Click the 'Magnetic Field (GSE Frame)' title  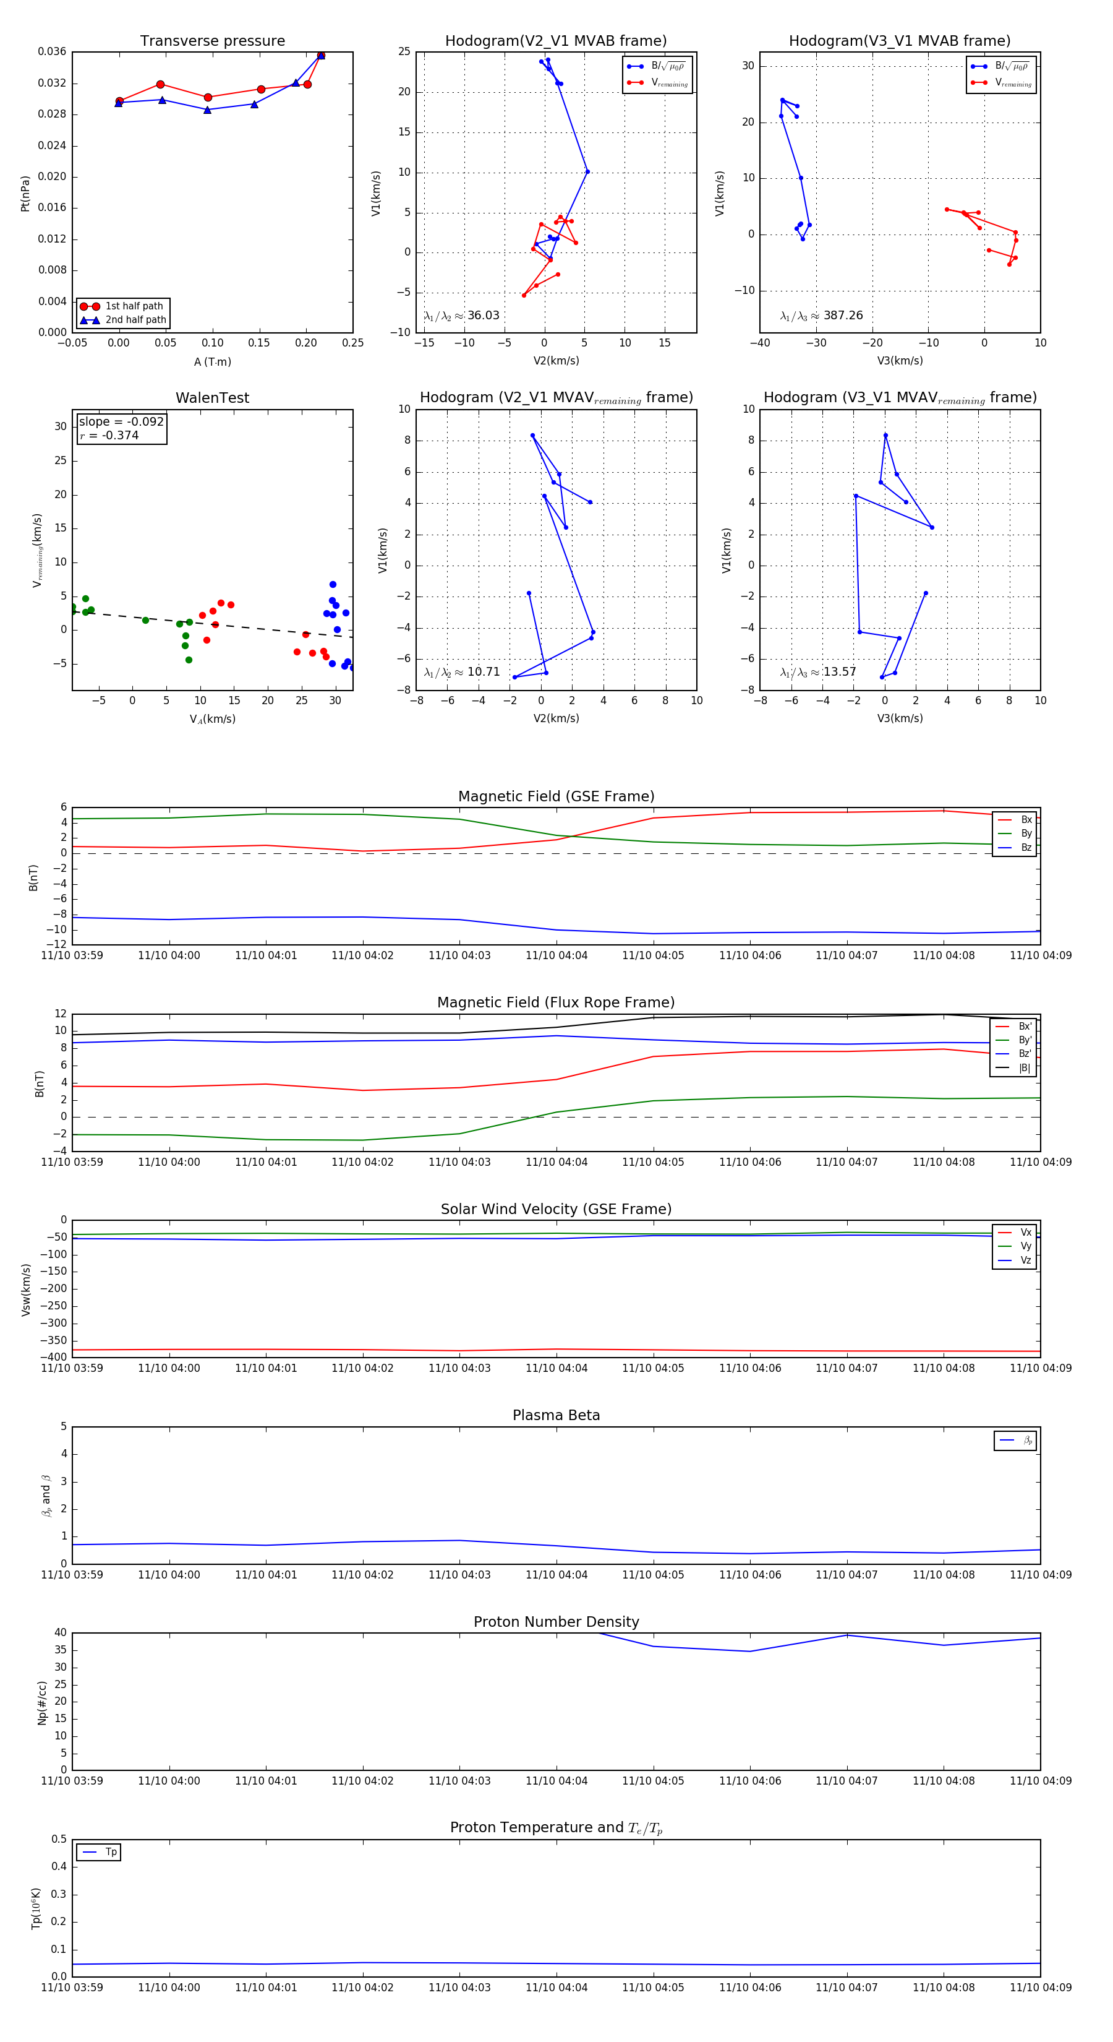point(556,796)
